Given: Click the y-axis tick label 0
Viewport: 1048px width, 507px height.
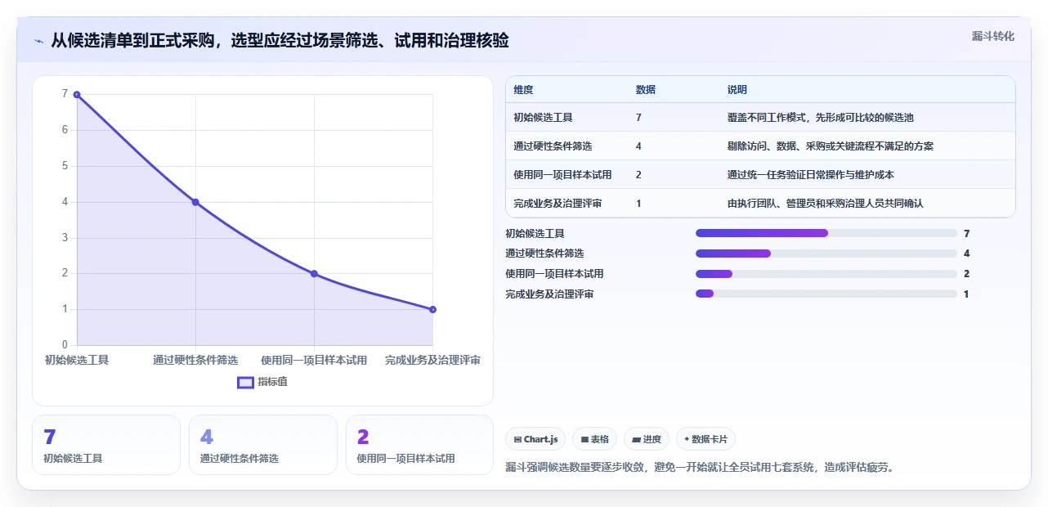Looking at the screenshot, I should (65, 345).
